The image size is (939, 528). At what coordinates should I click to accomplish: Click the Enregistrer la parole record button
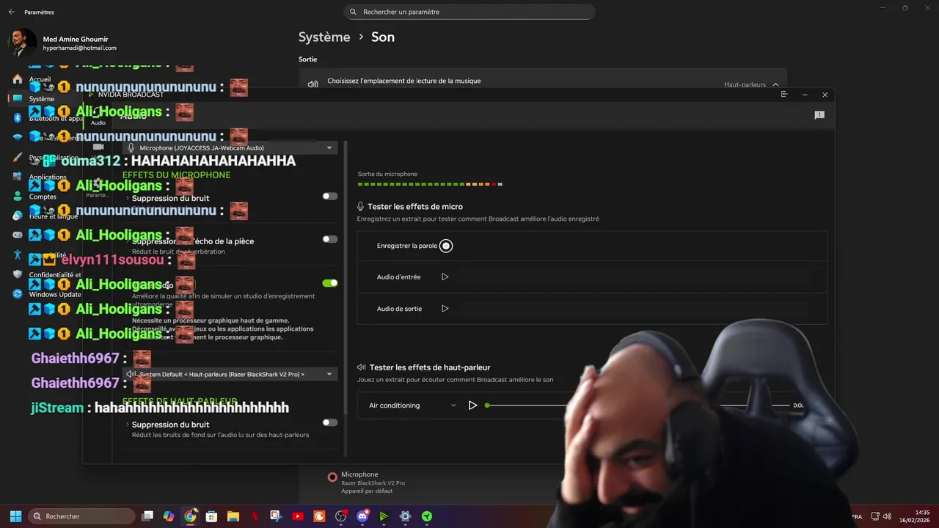coord(446,246)
